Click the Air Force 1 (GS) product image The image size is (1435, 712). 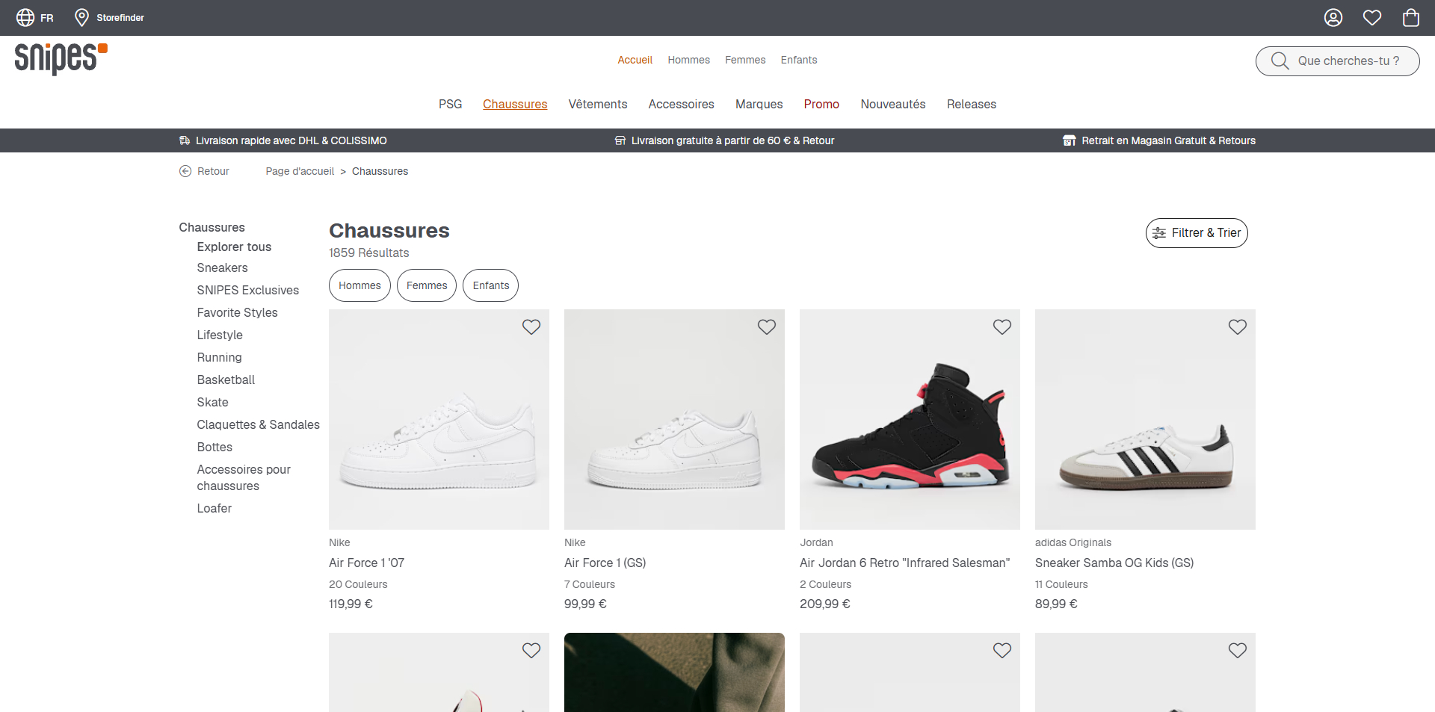click(x=674, y=419)
